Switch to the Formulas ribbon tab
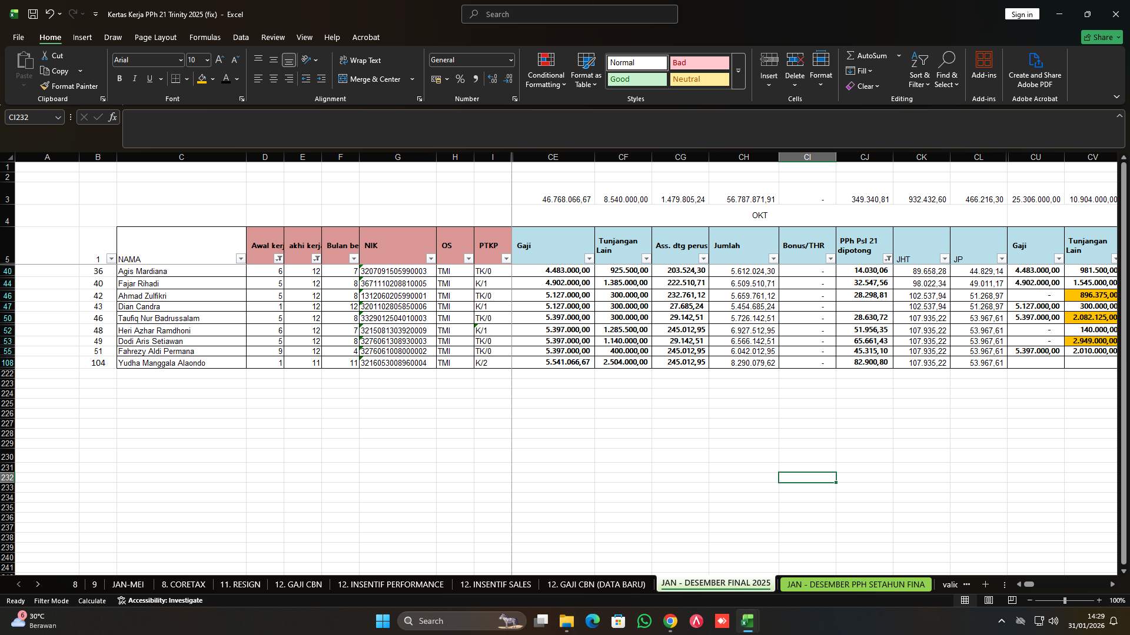Screen dimensions: 1130x635 tap(204, 37)
